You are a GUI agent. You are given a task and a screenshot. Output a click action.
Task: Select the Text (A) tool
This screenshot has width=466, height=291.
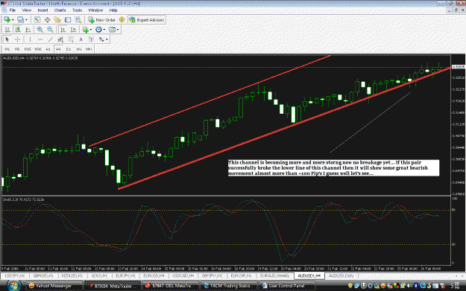81,39
